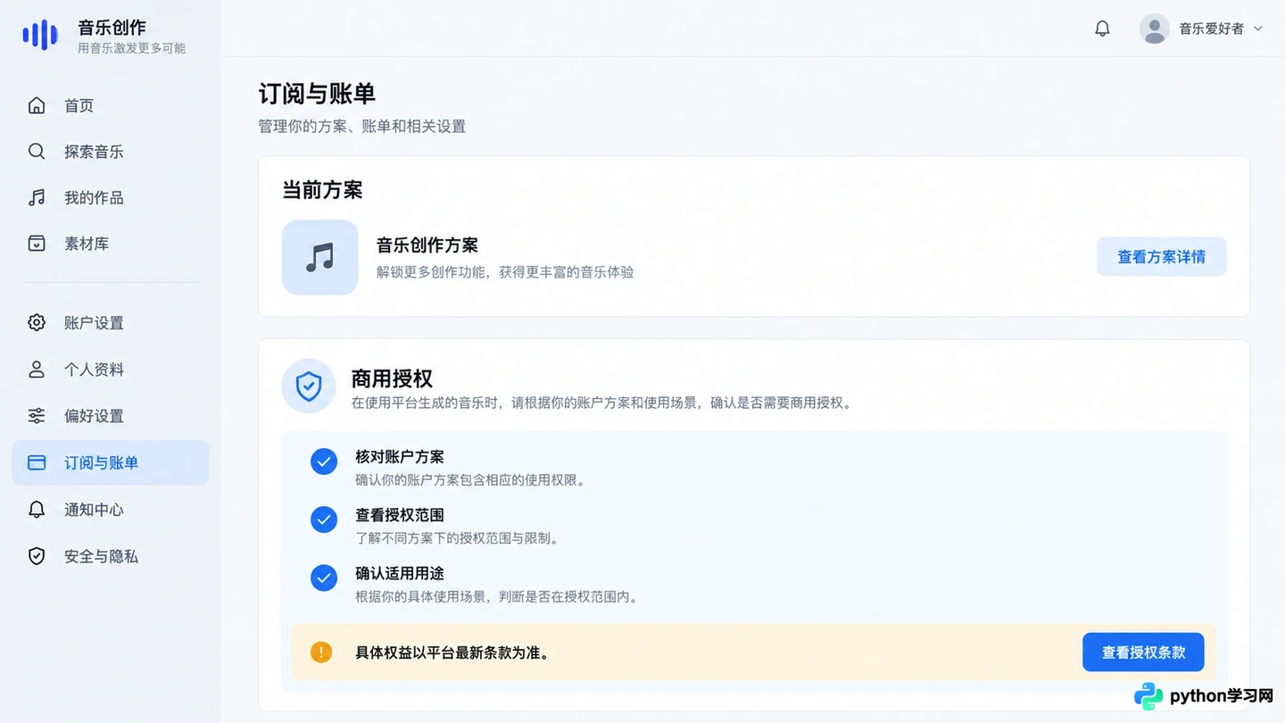Go to 首页 in the sidebar
The width and height of the screenshot is (1285, 723).
pos(111,105)
